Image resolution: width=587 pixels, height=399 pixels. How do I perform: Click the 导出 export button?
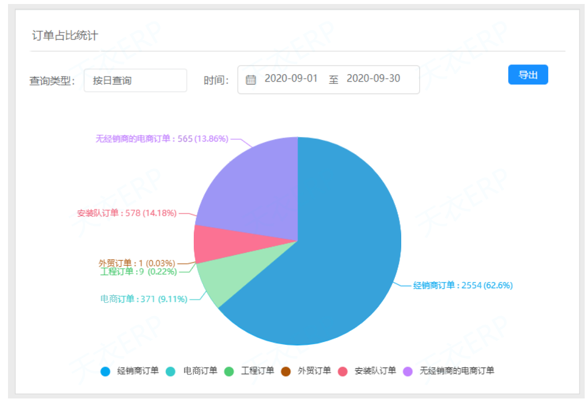[528, 75]
